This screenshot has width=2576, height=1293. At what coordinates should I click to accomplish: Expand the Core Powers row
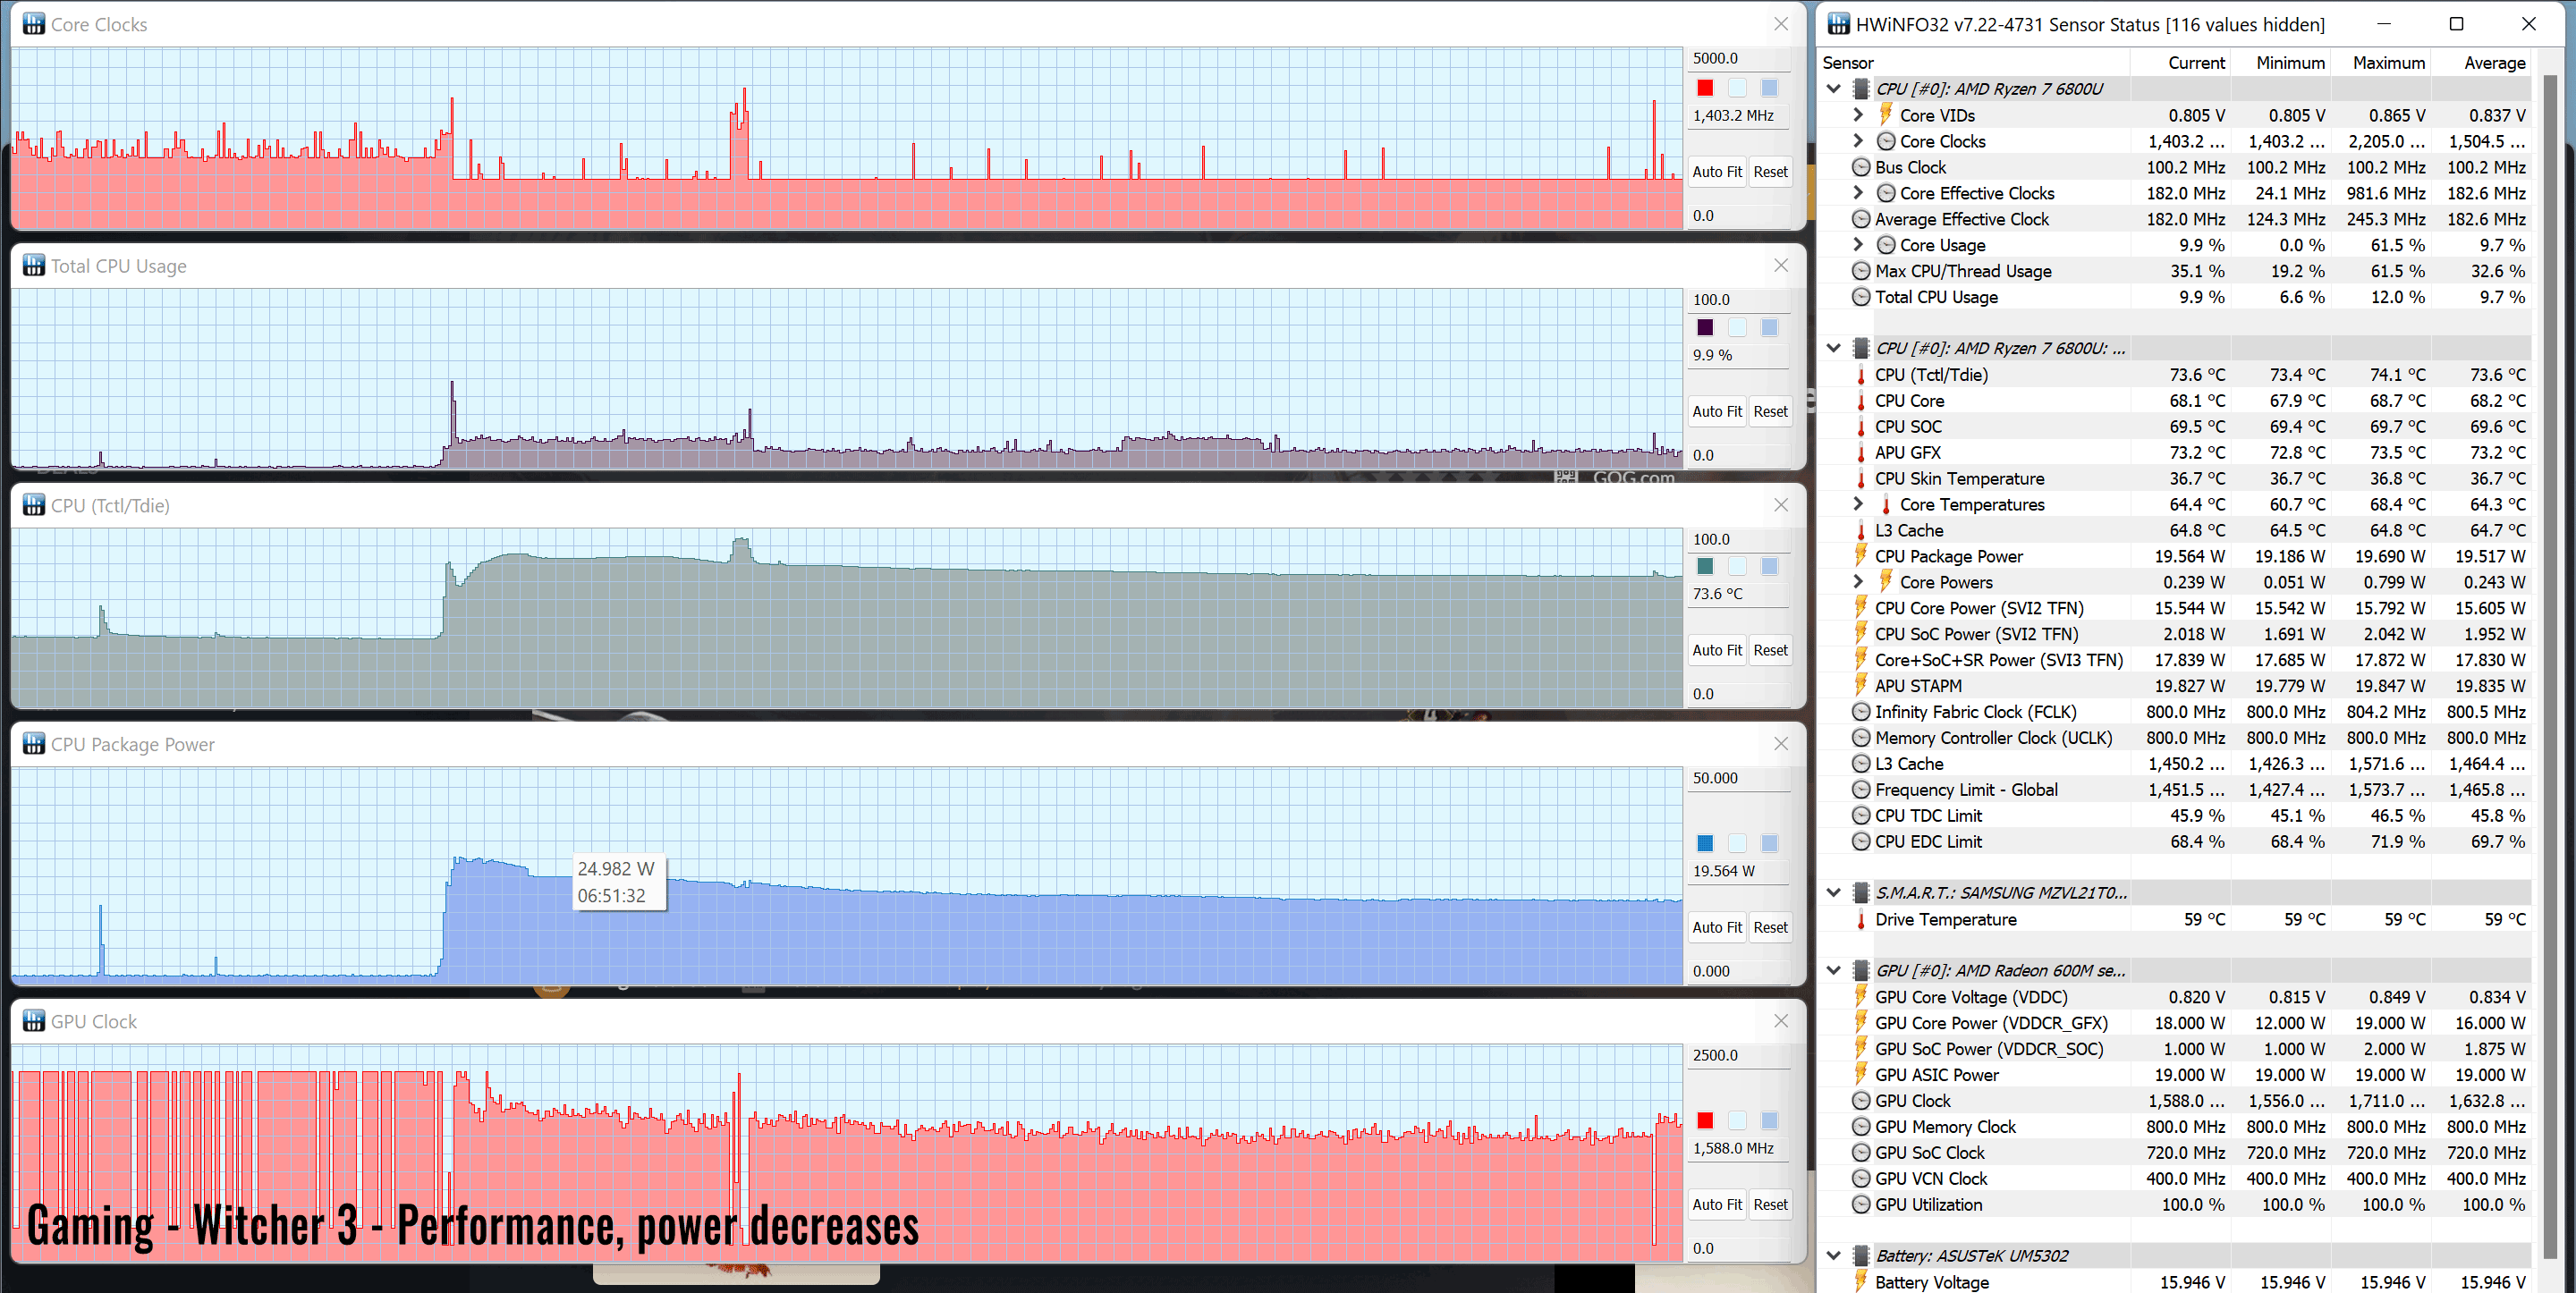[1858, 582]
